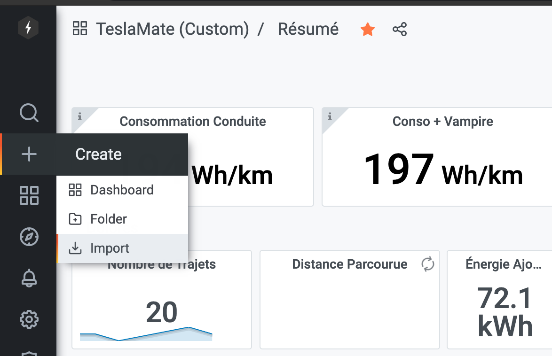The image size is (552, 356).
Task: Select Dashboard in the Create menu
Action: (x=122, y=190)
